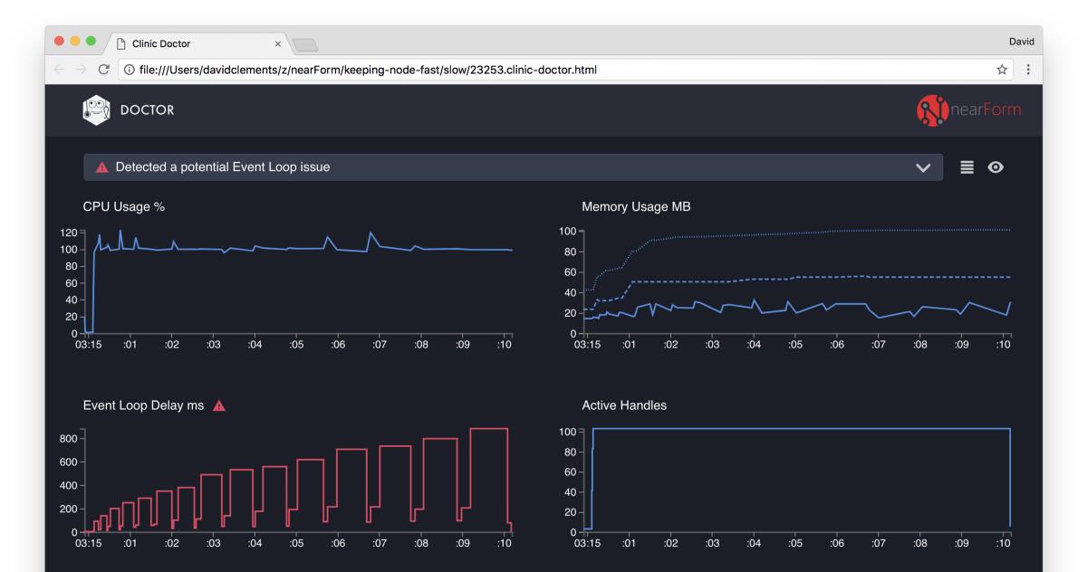This screenshot has width=1087, height=572.
Task: Click the Clinic Doctor robot logo
Action: pos(95,109)
